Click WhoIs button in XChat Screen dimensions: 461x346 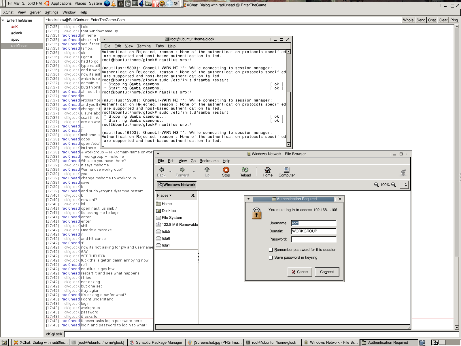click(408, 20)
